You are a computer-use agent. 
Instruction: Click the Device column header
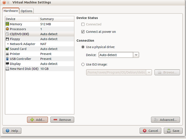click(x=22, y=19)
